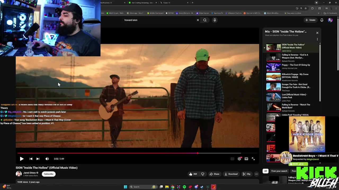Click the Create button
339x190 pixels.
(x=310, y=20)
